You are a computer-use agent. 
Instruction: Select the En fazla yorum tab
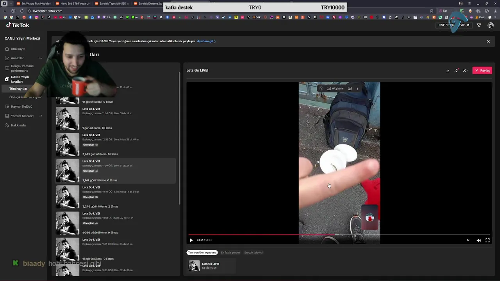230,253
